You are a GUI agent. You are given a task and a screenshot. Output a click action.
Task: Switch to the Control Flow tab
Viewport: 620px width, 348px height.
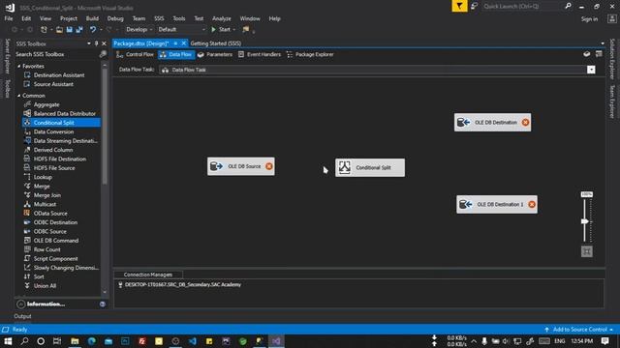136,54
